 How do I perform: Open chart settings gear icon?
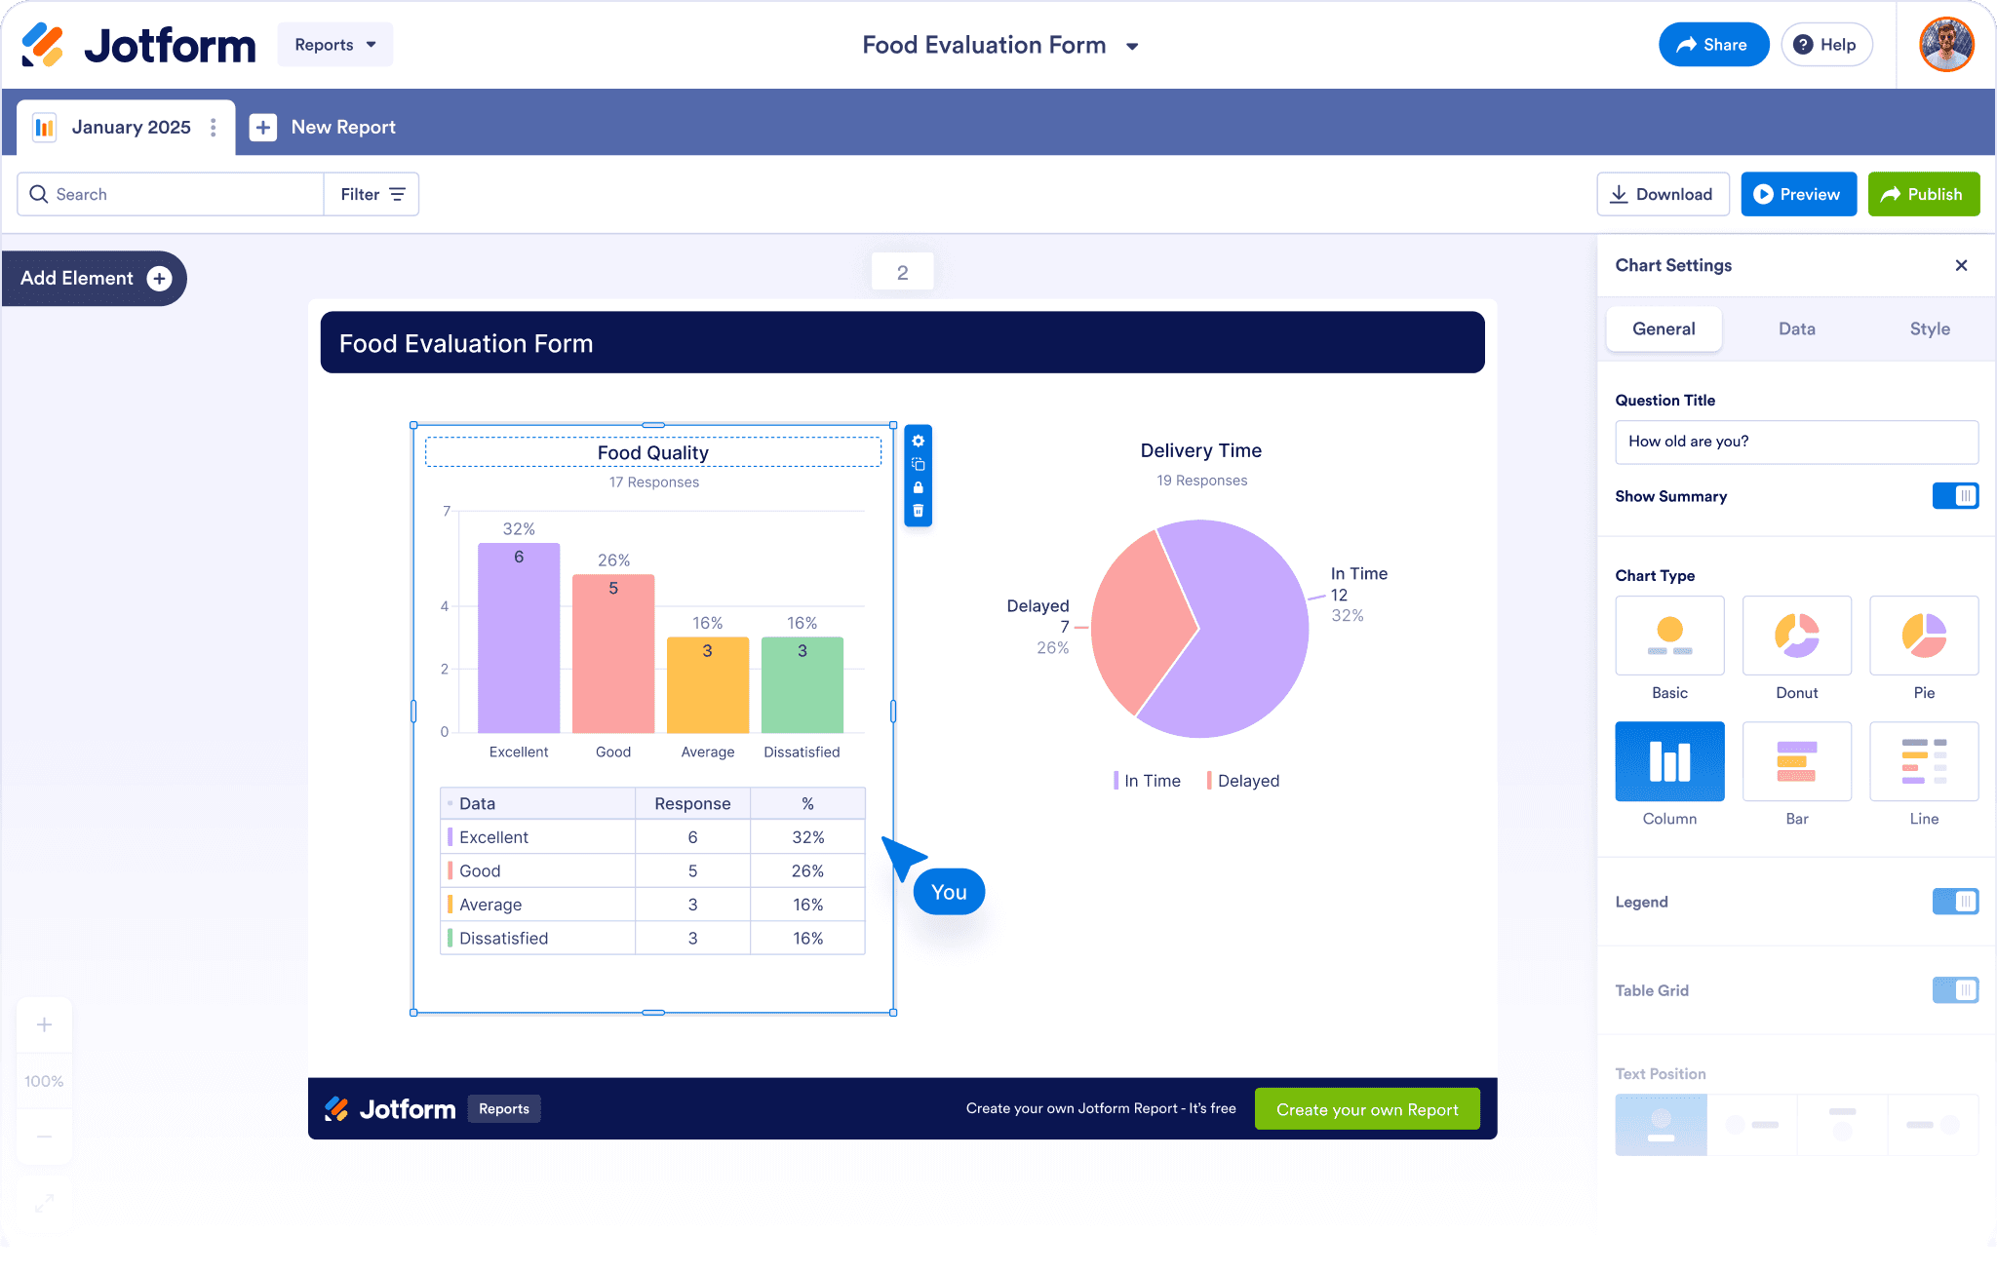[x=918, y=441]
